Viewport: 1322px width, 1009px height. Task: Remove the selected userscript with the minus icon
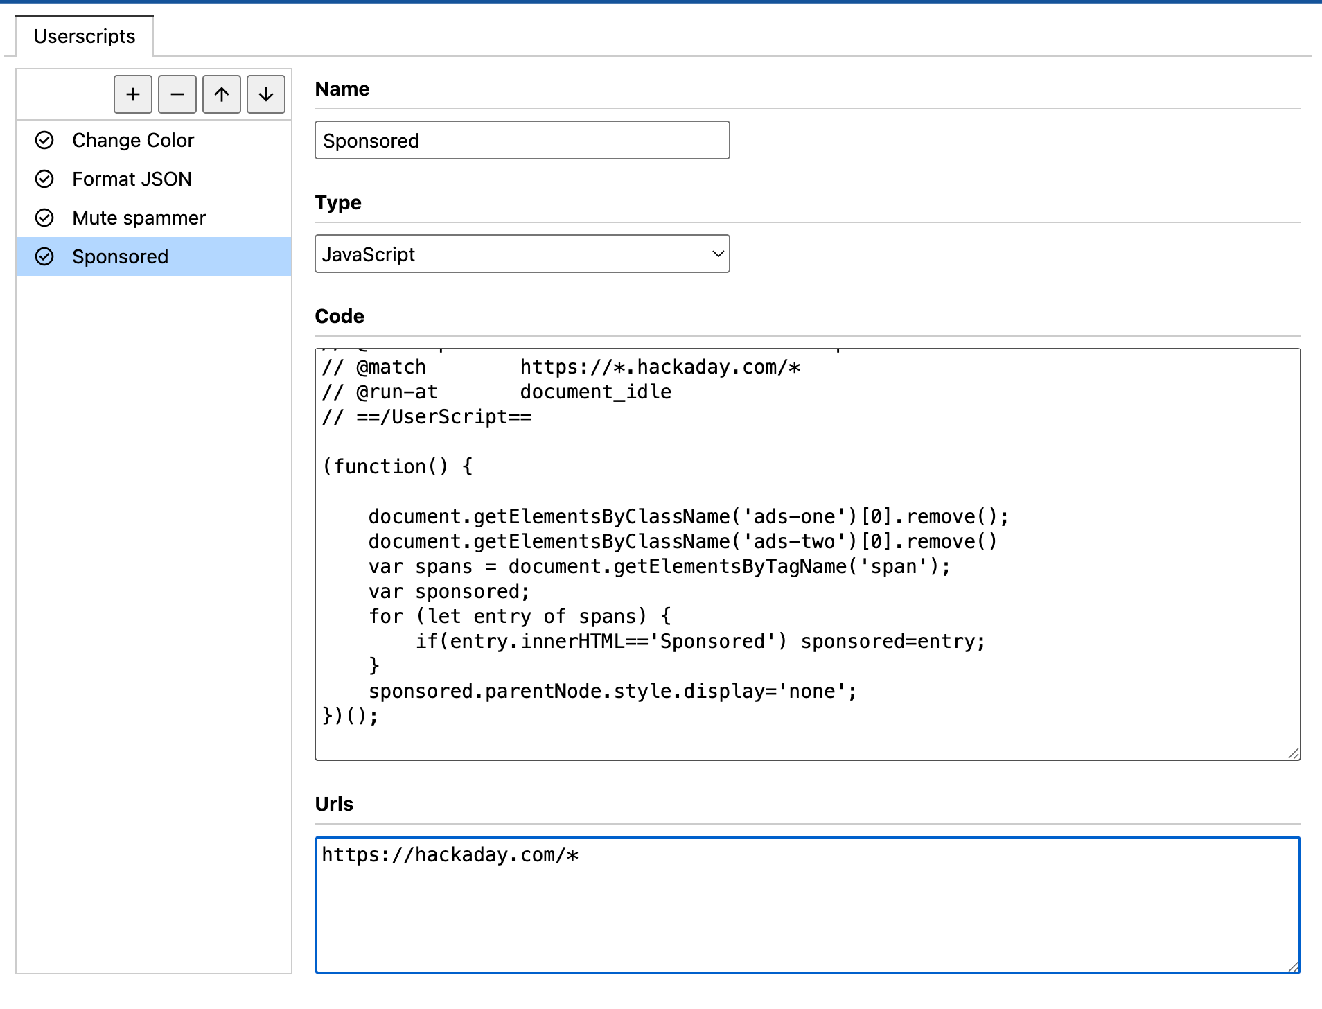[177, 94]
